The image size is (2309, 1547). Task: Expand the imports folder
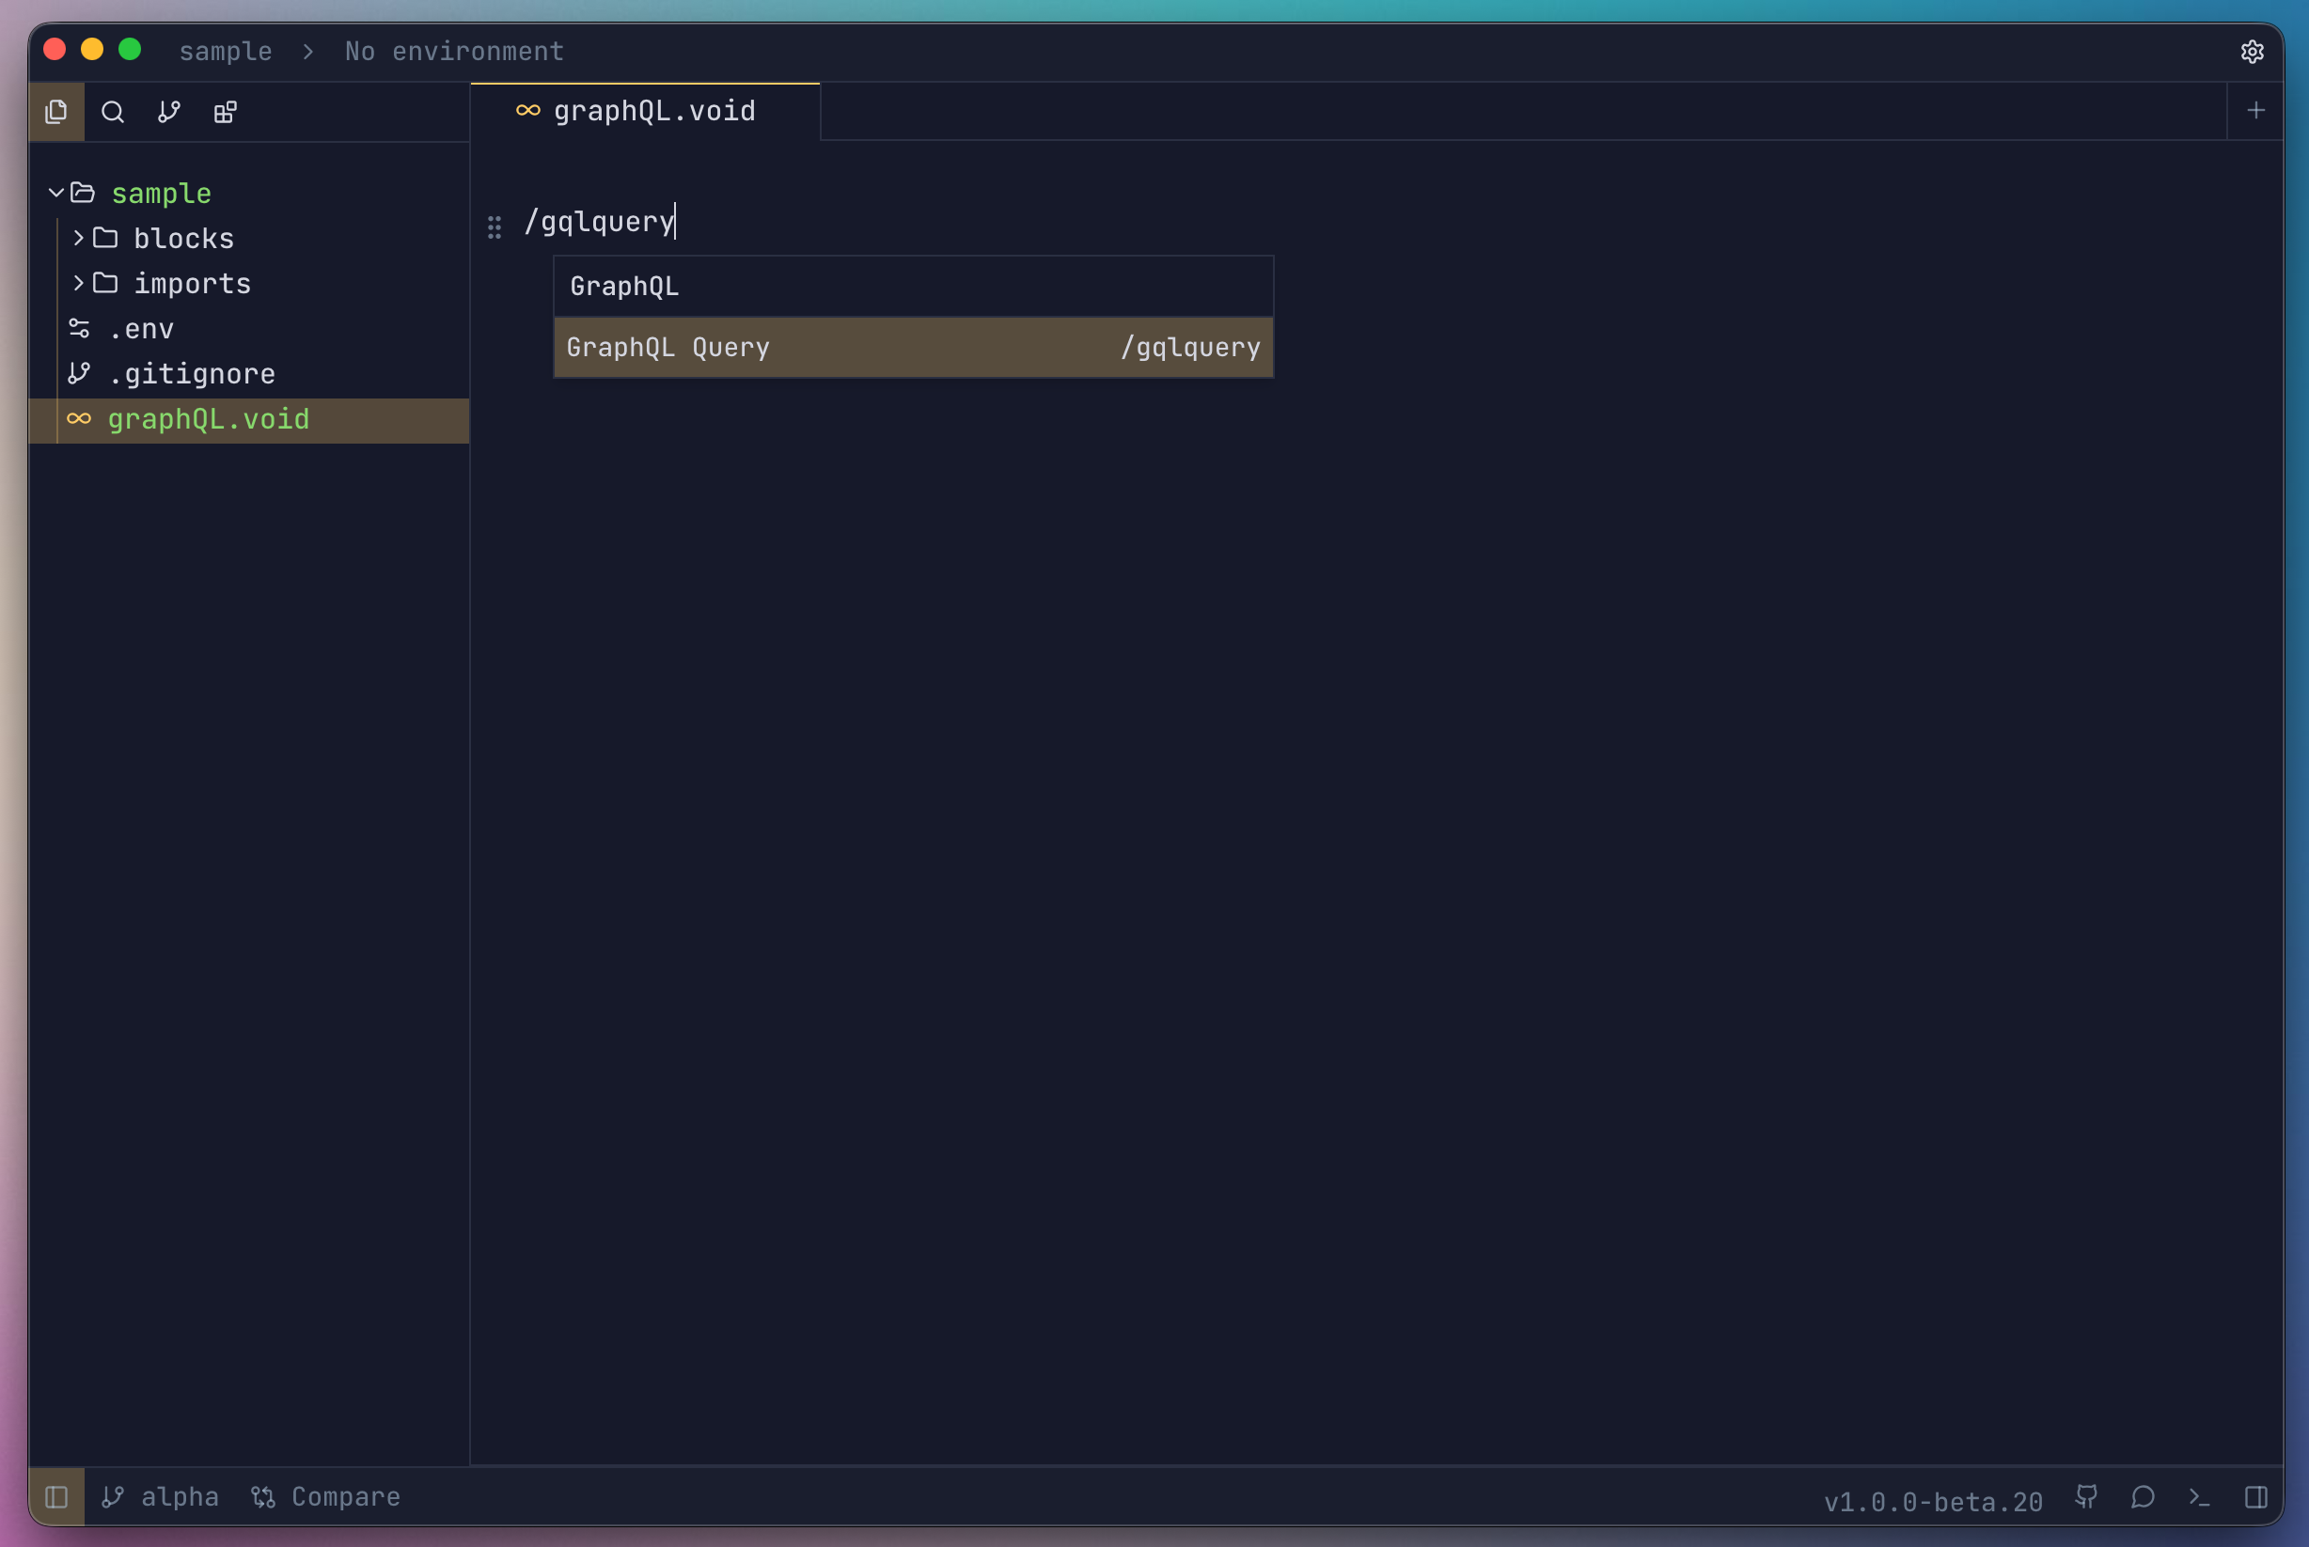(77, 283)
